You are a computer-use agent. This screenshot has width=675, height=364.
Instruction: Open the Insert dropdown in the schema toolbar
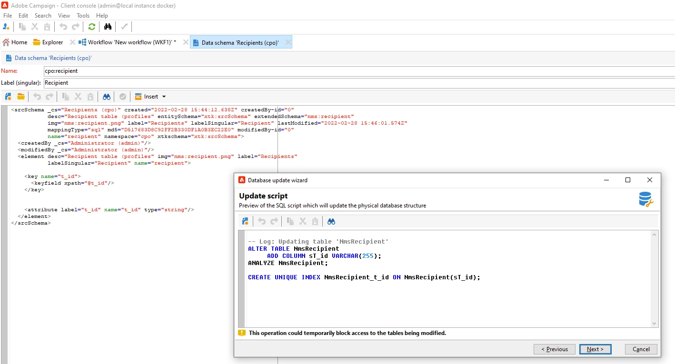[150, 97]
